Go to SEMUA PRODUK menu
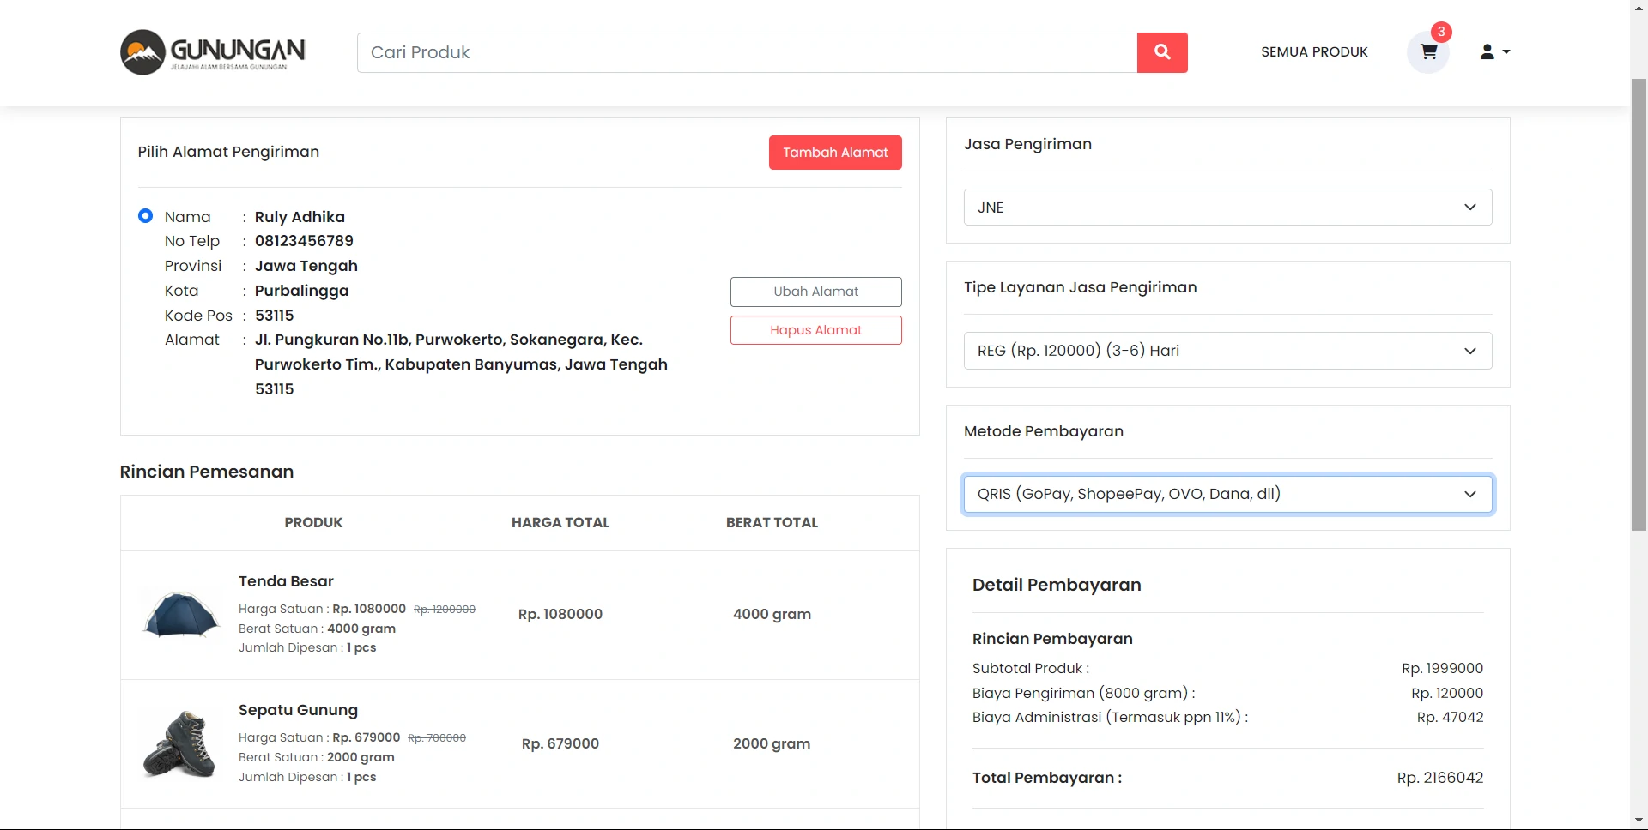This screenshot has height=830, width=1648. [x=1314, y=52]
